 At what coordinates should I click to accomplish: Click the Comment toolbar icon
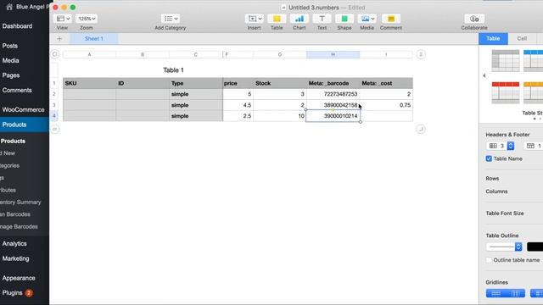391,19
